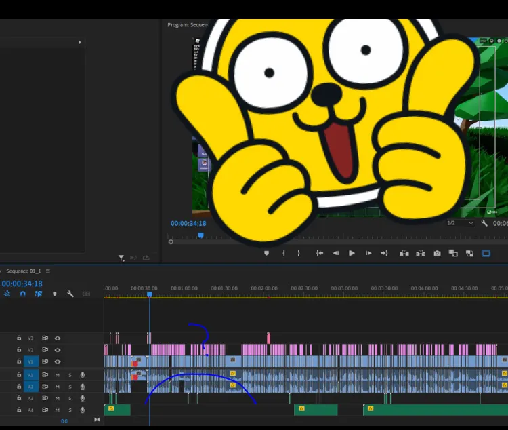Image resolution: width=508 pixels, height=430 pixels.
Task: Toggle timeline Snap magnet icon
Action: [x=22, y=294]
